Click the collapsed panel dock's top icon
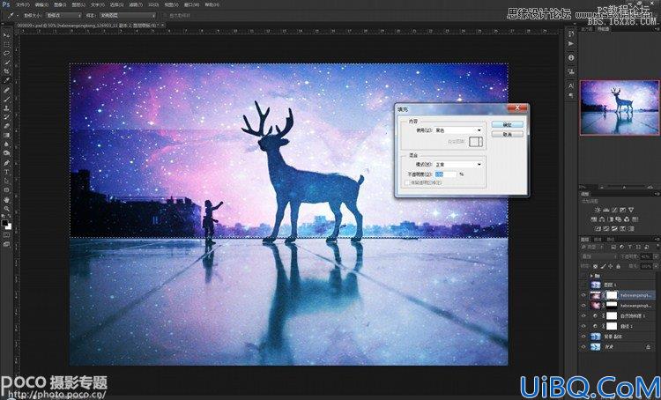Viewport: 661px width, 400px height. [571, 33]
